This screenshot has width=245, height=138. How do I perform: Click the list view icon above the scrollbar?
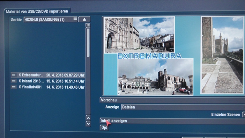(x=88, y=25)
